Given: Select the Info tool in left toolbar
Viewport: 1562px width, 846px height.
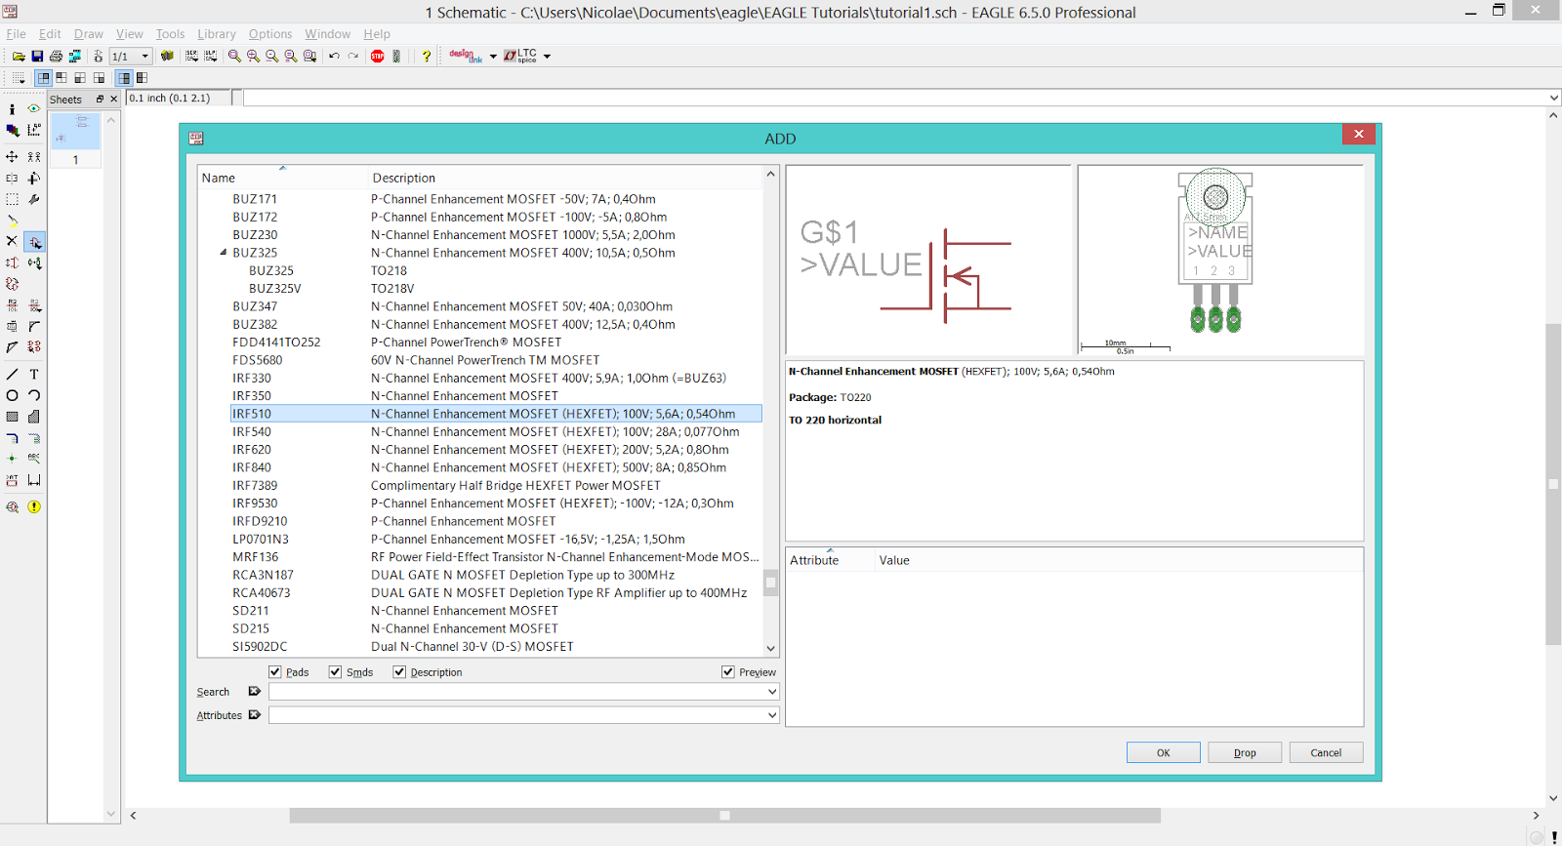Looking at the screenshot, I should click(x=12, y=109).
